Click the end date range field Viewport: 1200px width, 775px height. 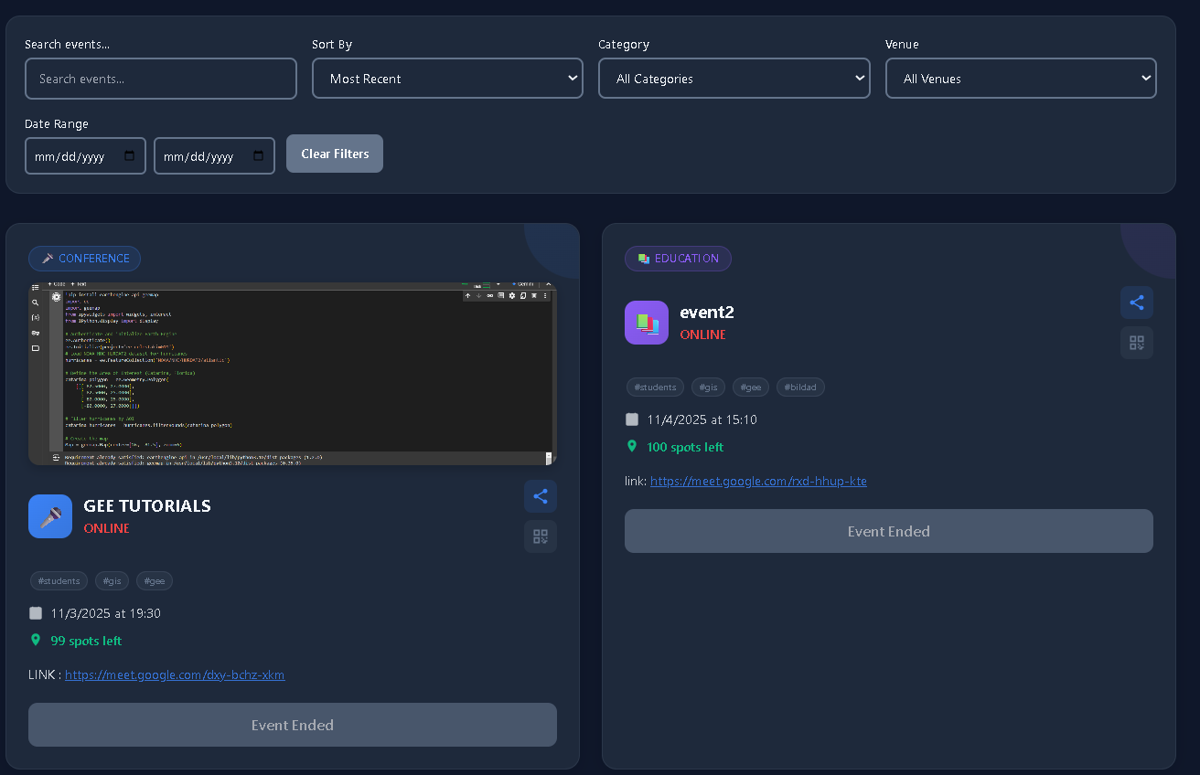[x=215, y=156]
